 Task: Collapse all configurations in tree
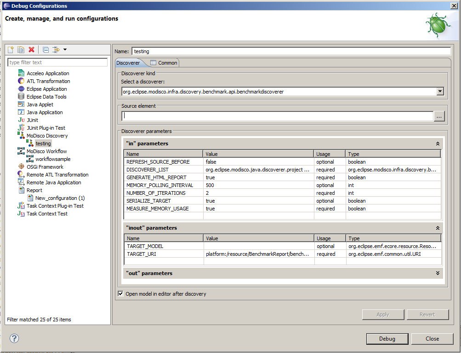point(46,50)
